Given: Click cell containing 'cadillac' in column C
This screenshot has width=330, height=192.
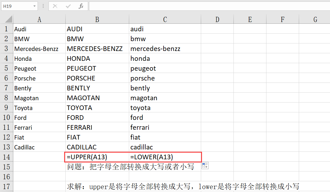Looking at the screenshot, I should point(165,147).
